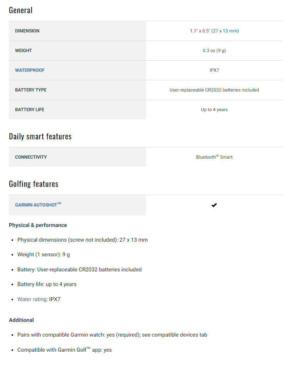The image size is (299, 369).
Task: Open the WATERPROOF specification link
Action: 30,70
